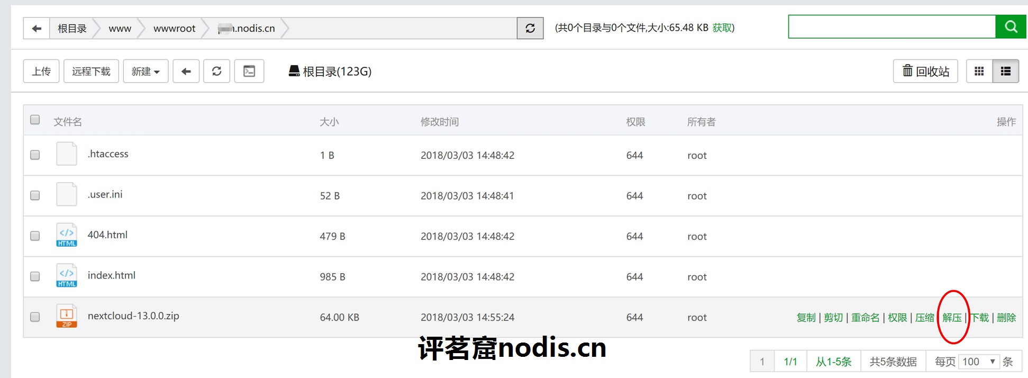1028x378 pixels.
Task: Click the 64.00 KB size cell
Action: coord(340,317)
